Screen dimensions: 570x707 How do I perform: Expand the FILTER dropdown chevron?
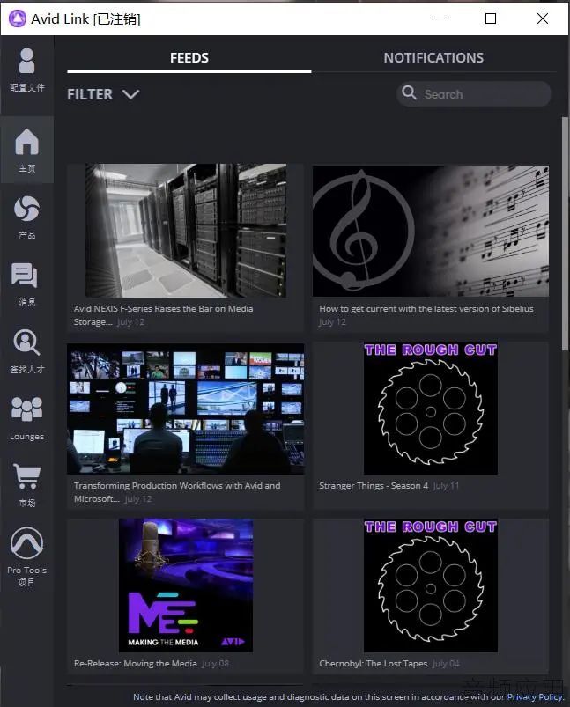[x=131, y=94]
